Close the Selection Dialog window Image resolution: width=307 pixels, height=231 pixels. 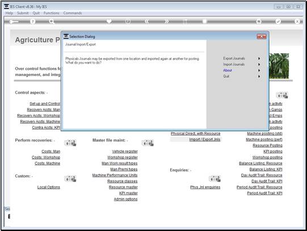(262, 36)
